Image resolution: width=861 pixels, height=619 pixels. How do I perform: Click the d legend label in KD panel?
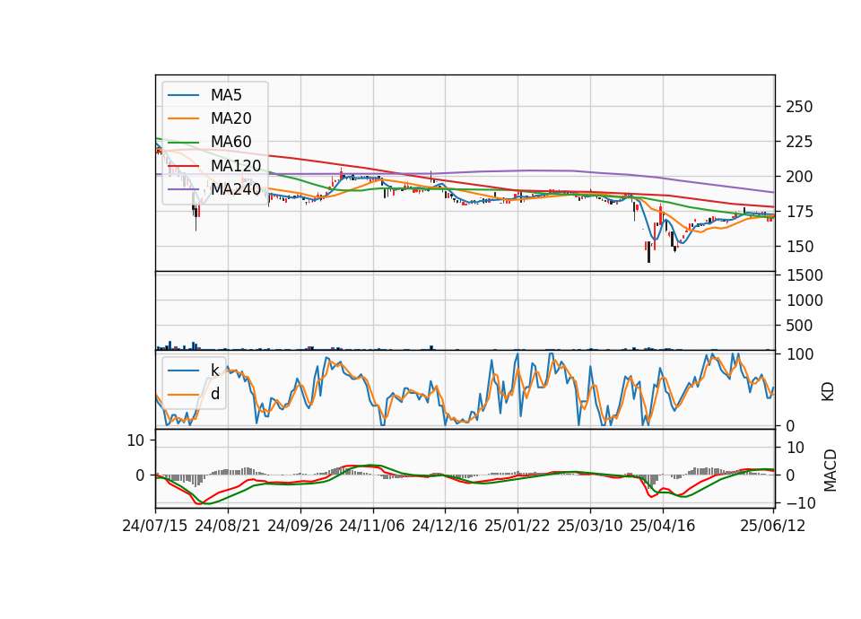point(215,394)
